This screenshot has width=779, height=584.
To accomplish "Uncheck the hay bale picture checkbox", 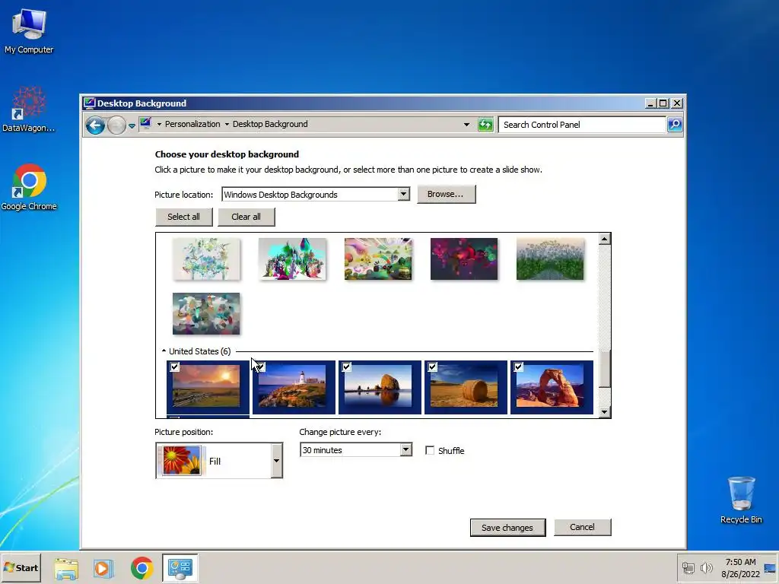I will pos(432,367).
